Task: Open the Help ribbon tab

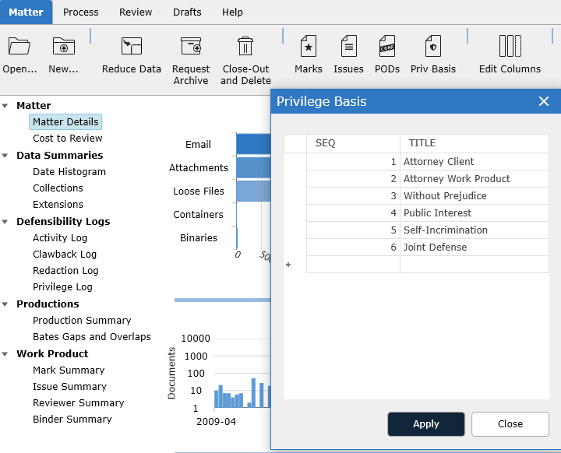Action: pyautogui.click(x=232, y=12)
